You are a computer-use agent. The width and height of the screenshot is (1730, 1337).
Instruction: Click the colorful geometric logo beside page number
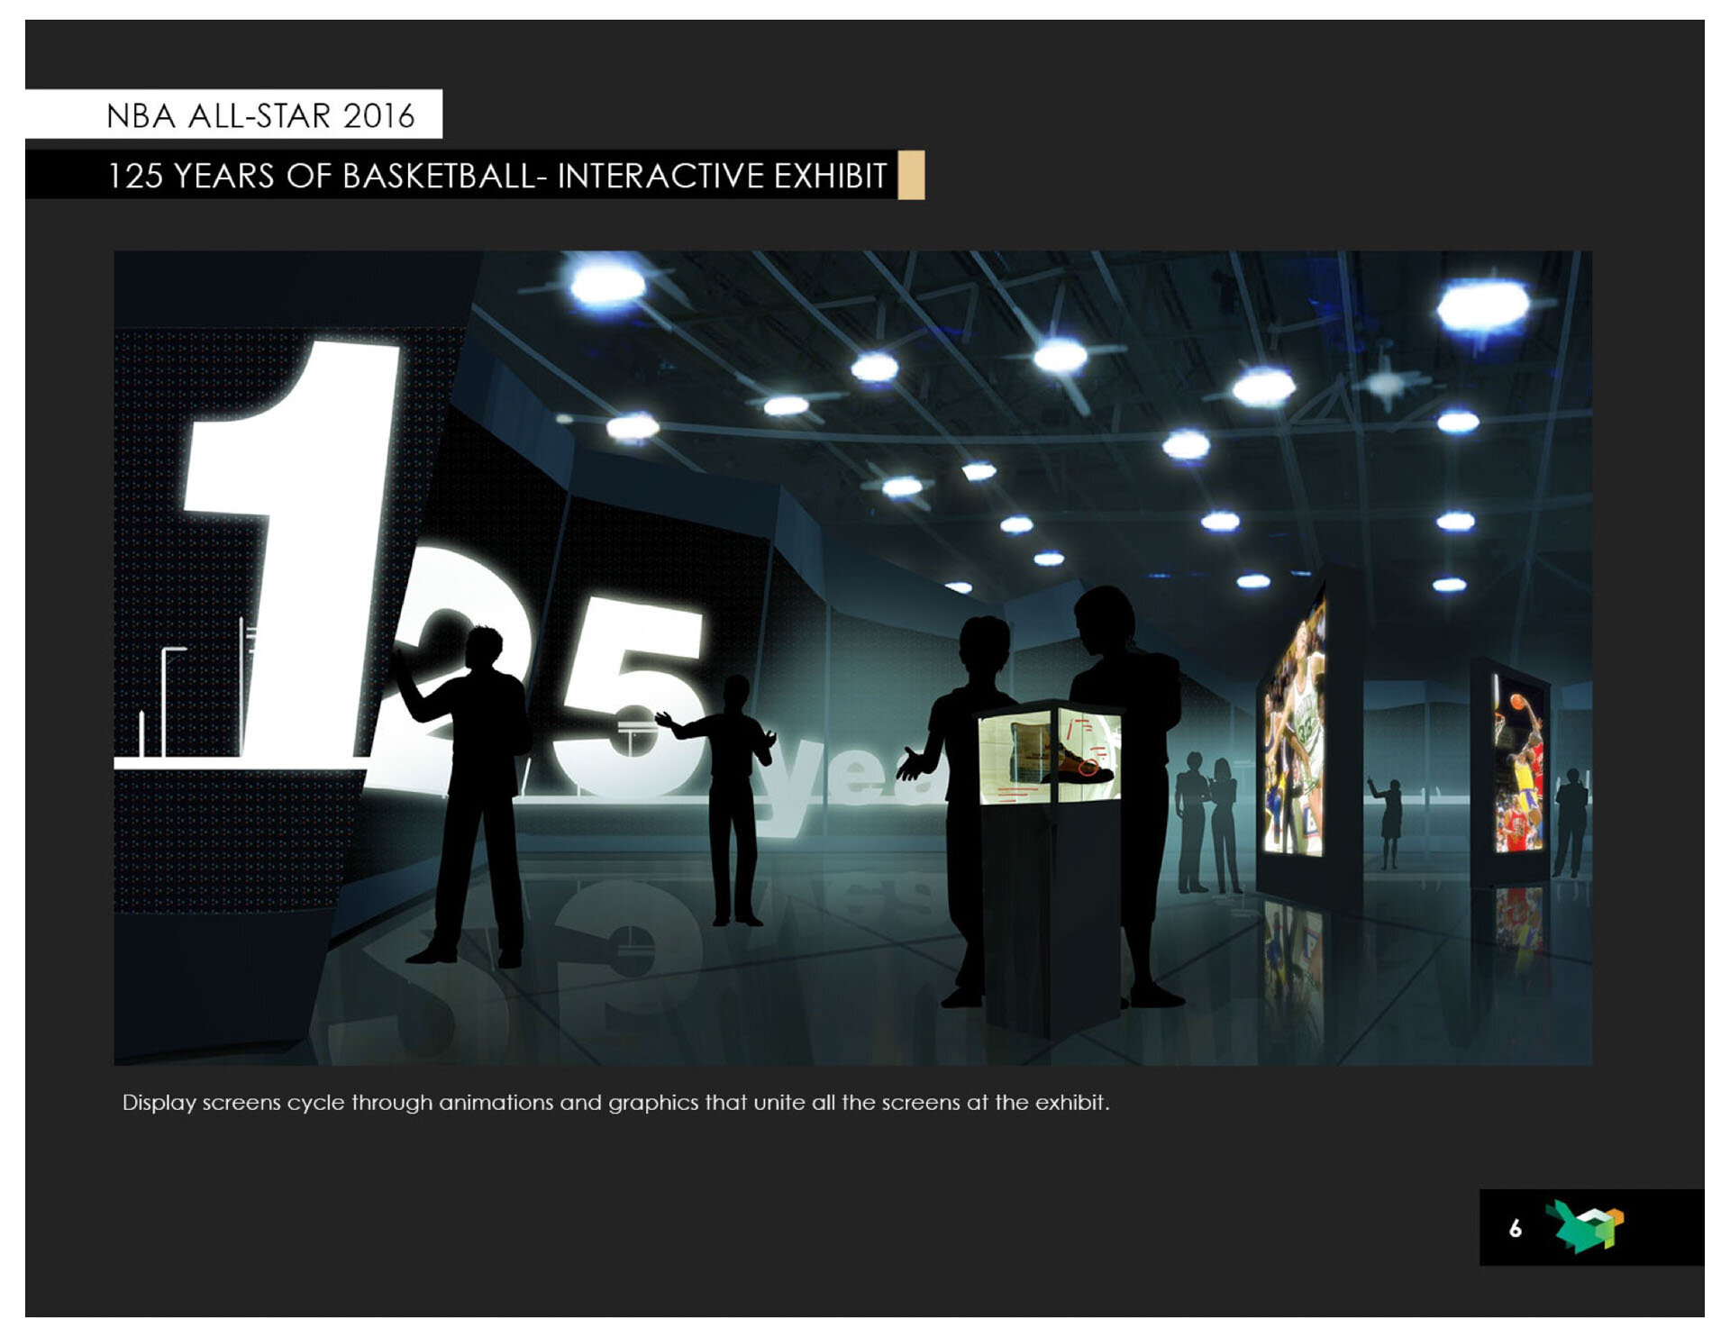click(x=1586, y=1226)
